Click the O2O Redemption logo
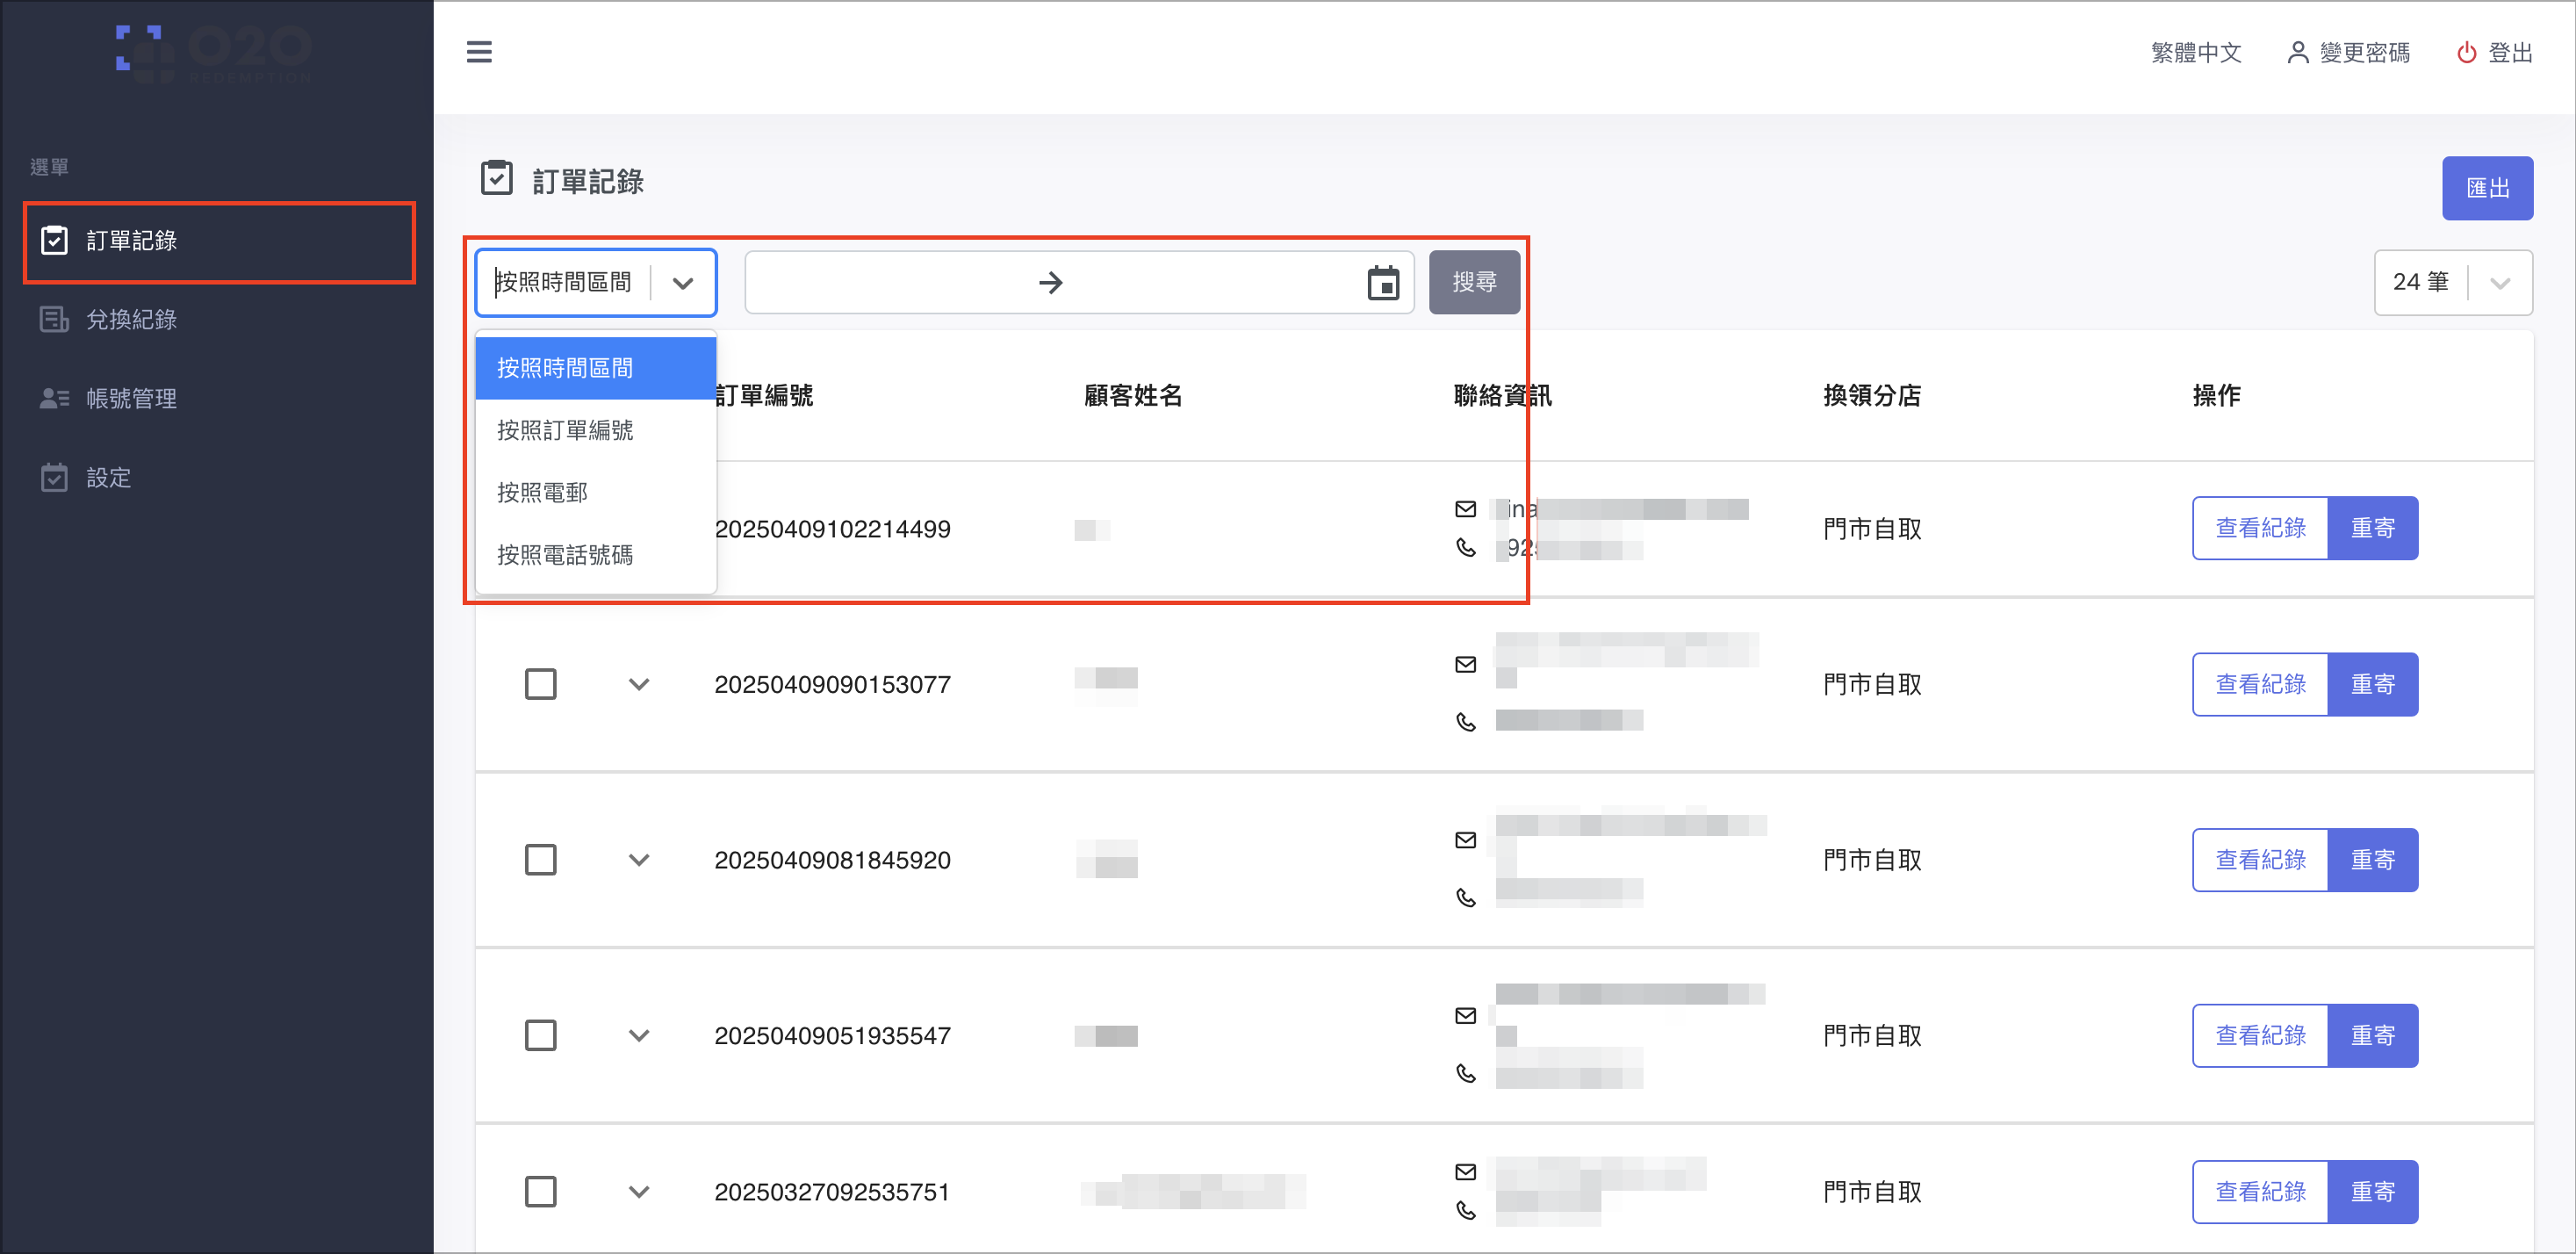Image resolution: width=2576 pixels, height=1254 pixels. point(214,54)
